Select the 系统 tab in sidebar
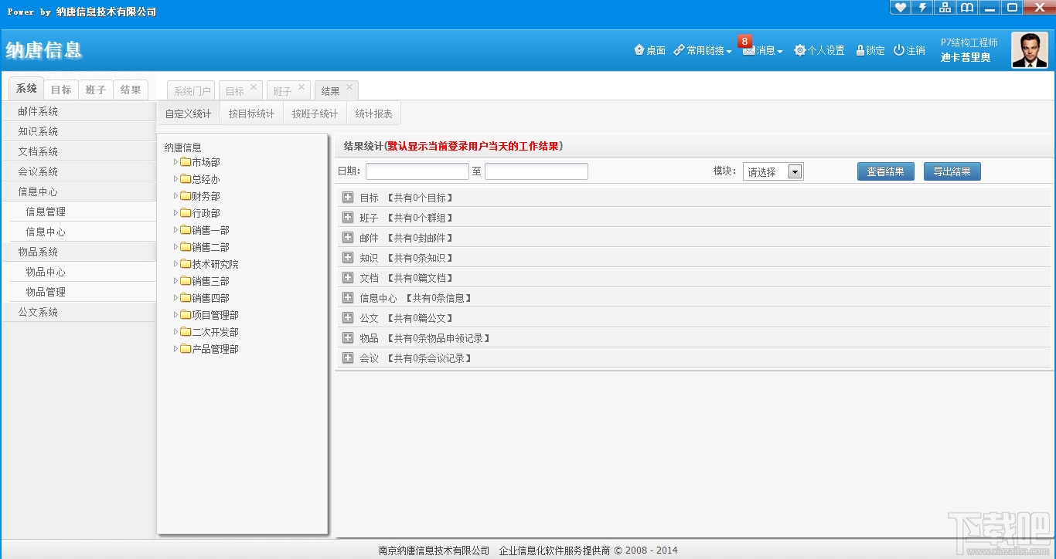 (x=26, y=90)
